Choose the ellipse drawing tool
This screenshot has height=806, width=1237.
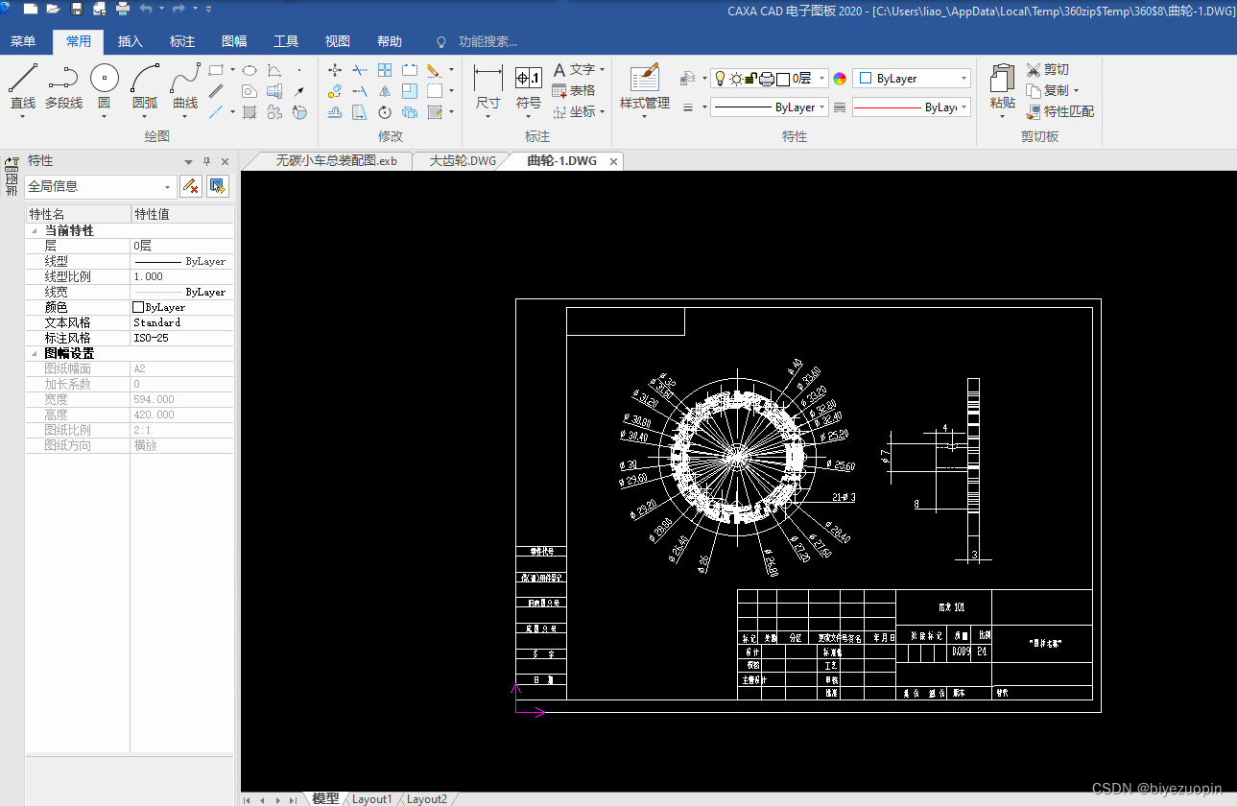(249, 70)
